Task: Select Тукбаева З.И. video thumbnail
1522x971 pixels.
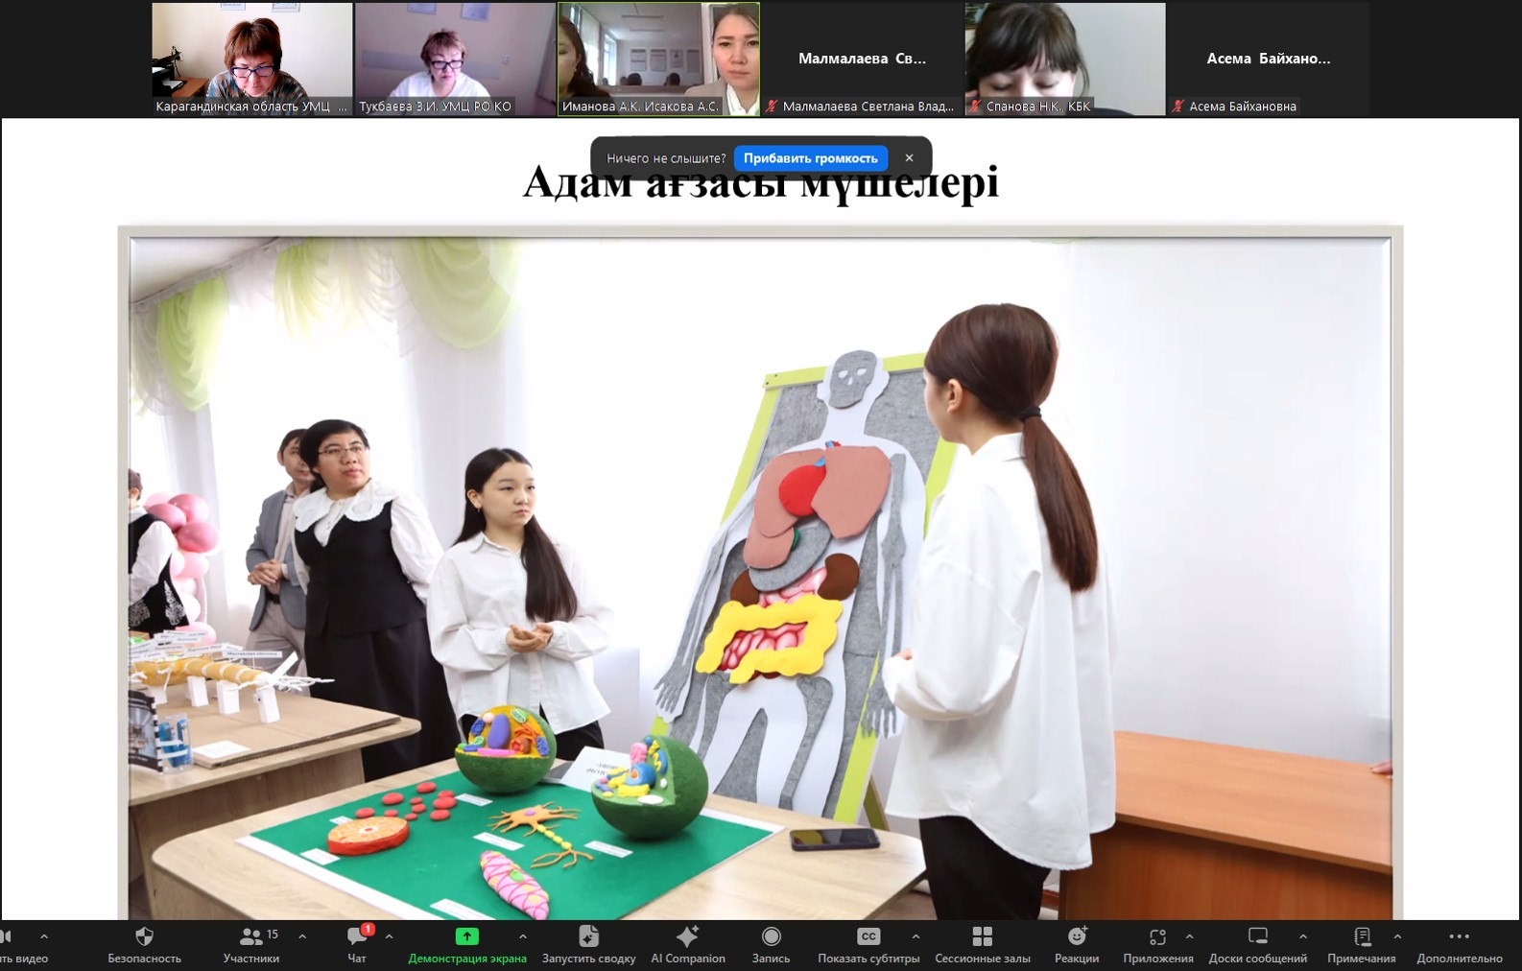Action: tap(455, 59)
